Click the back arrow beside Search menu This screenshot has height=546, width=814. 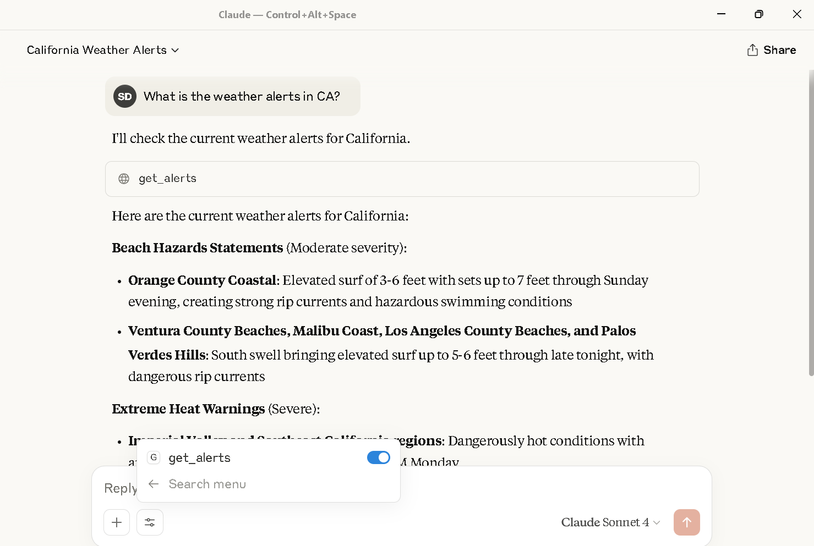[153, 484]
